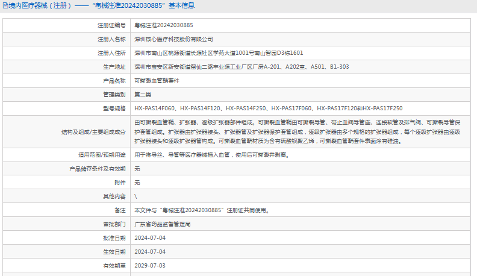Click the label '适用范围/预期用途'

pos(102,155)
